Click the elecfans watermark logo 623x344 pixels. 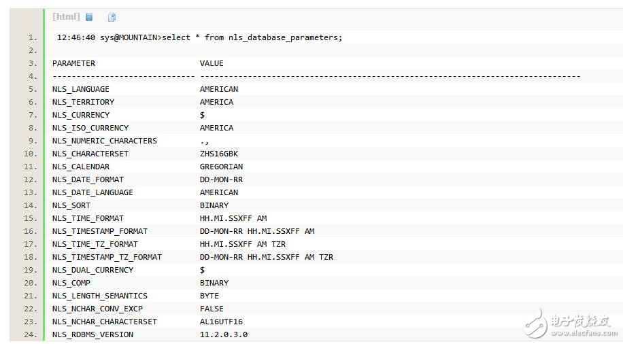coord(537,322)
